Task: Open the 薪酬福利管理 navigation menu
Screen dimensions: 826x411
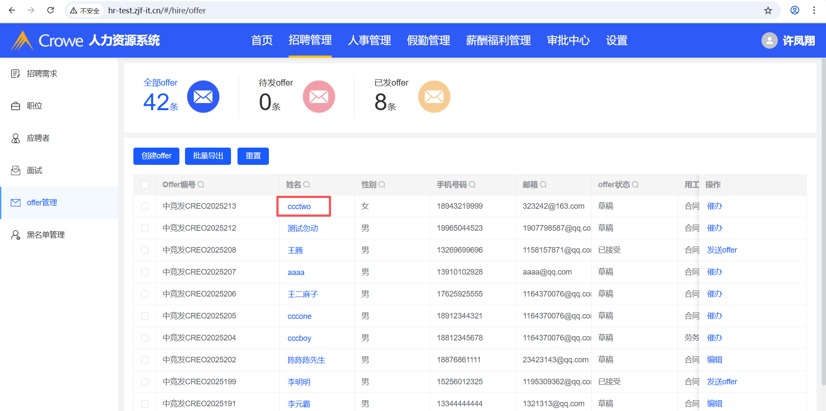Action: coord(498,40)
